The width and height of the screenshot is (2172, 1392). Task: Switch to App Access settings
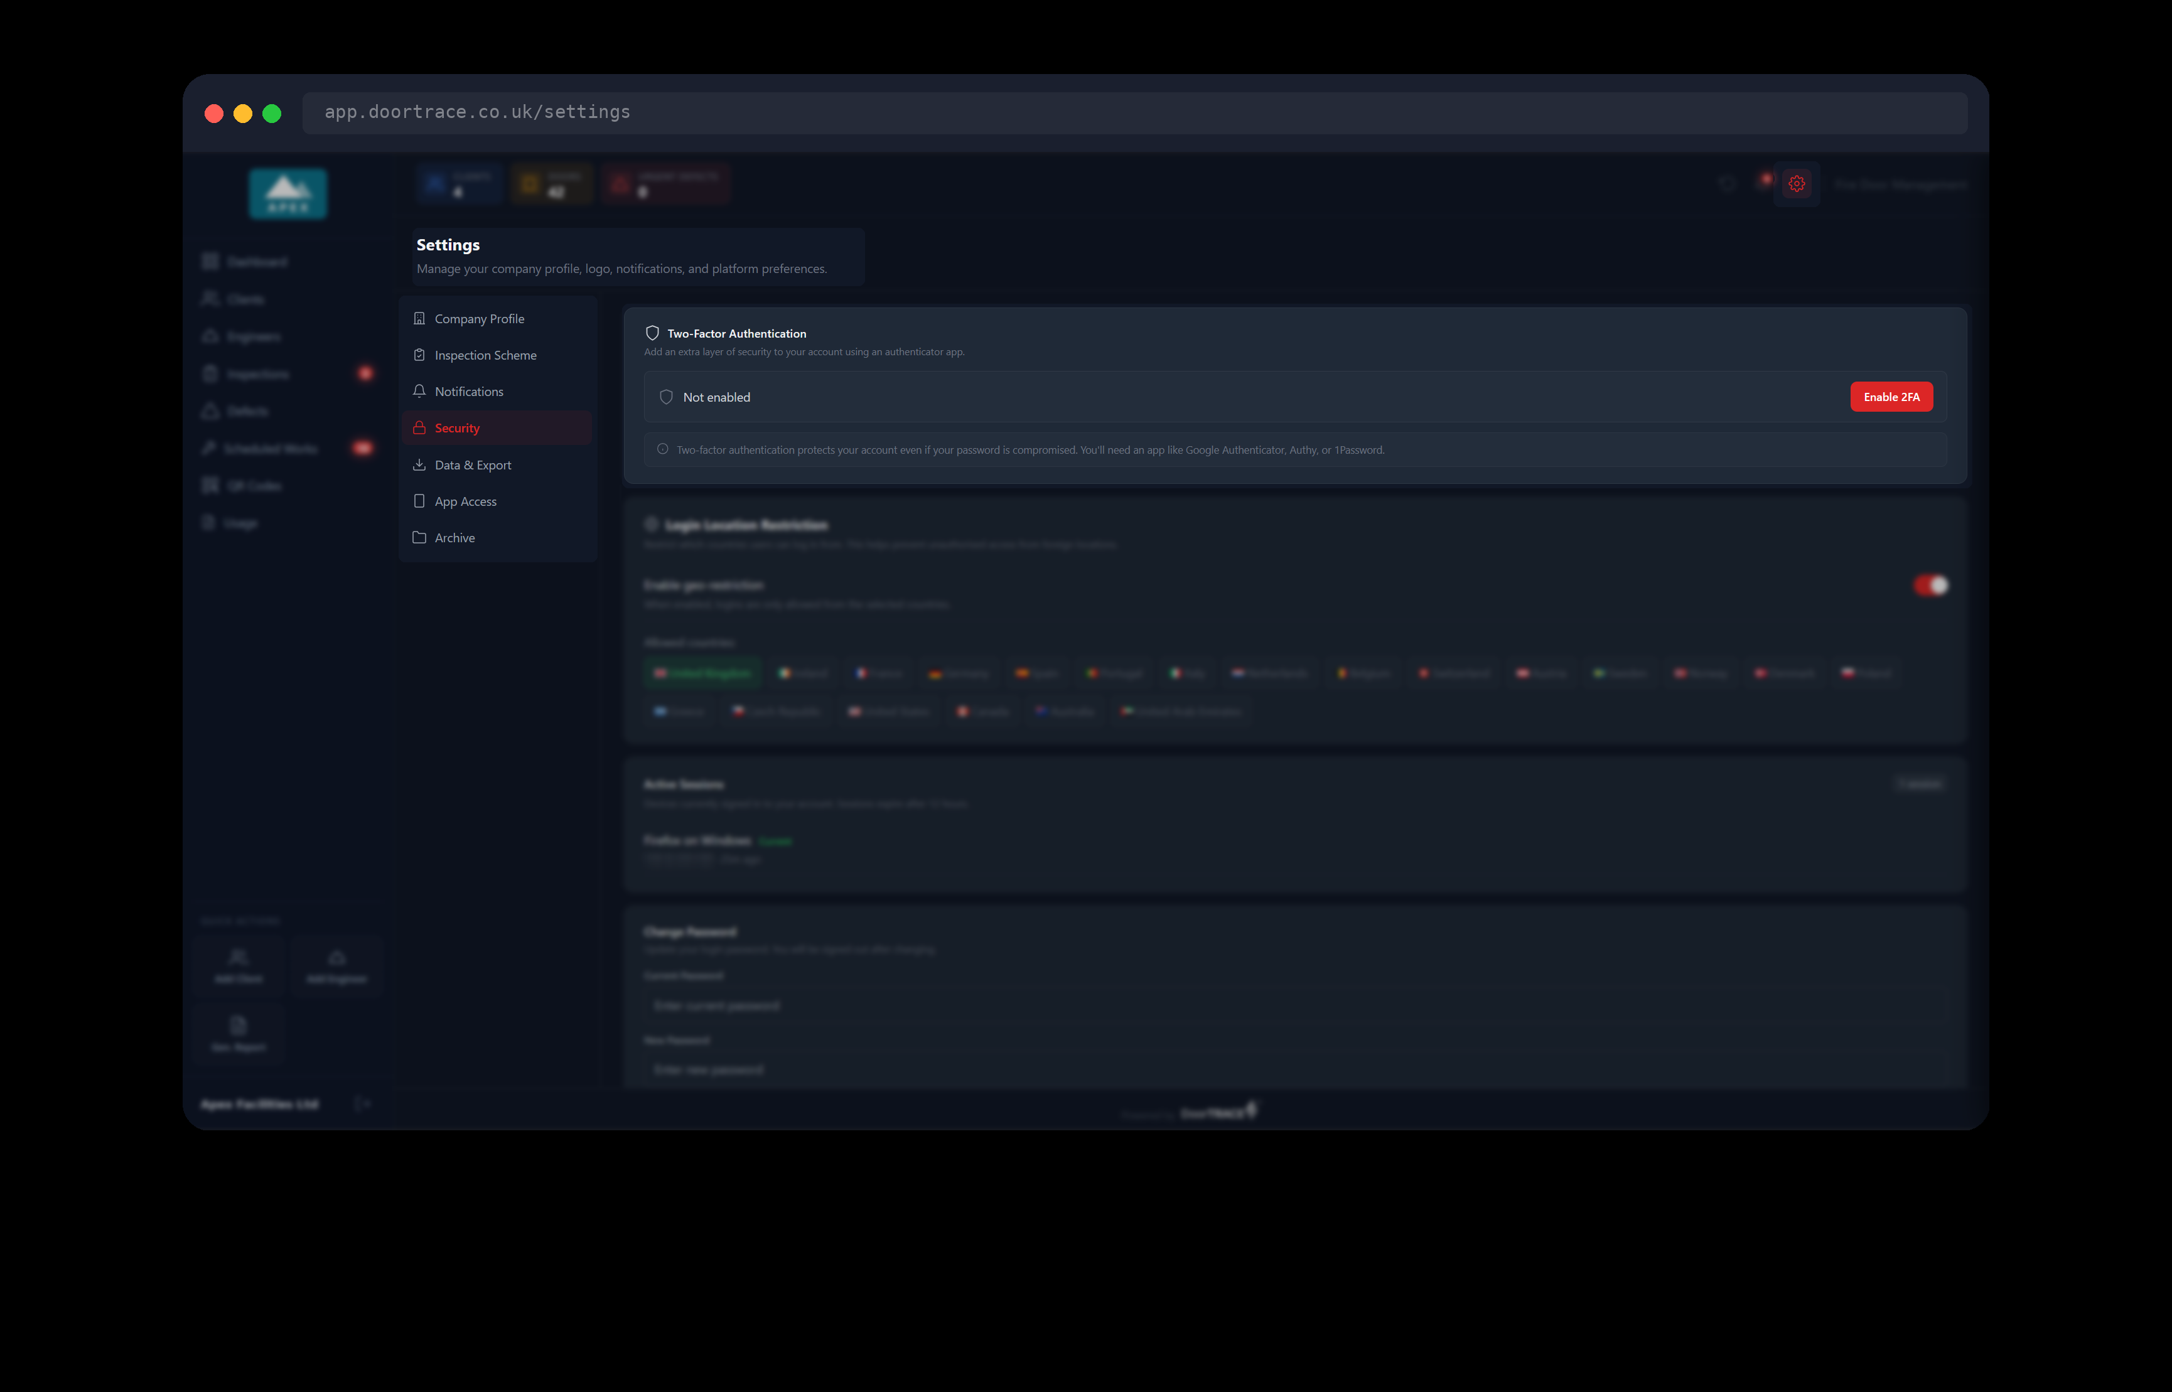(x=497, y=501)
